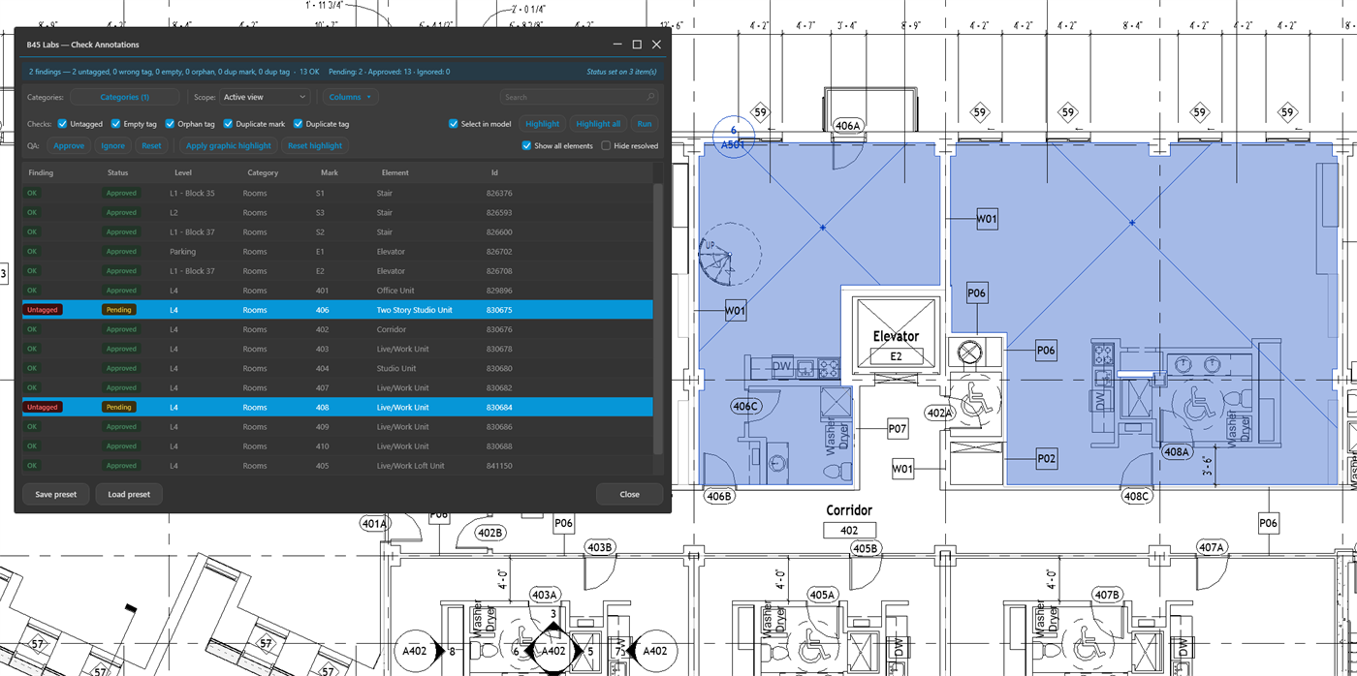Screen dimensions: 1357x676
Task: Click the Ignore QA button
Action: tap(113, 146)
